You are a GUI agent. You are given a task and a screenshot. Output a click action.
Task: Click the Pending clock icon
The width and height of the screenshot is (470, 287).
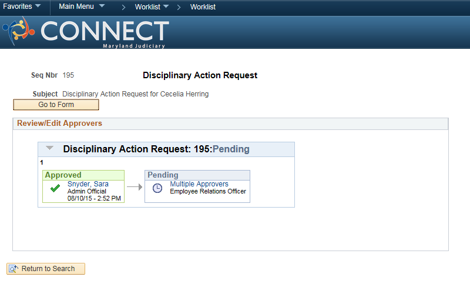coord(157,188)
